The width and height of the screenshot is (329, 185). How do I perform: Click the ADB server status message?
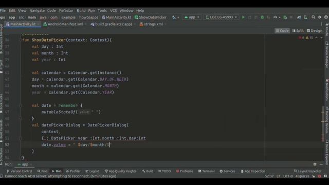61,176
